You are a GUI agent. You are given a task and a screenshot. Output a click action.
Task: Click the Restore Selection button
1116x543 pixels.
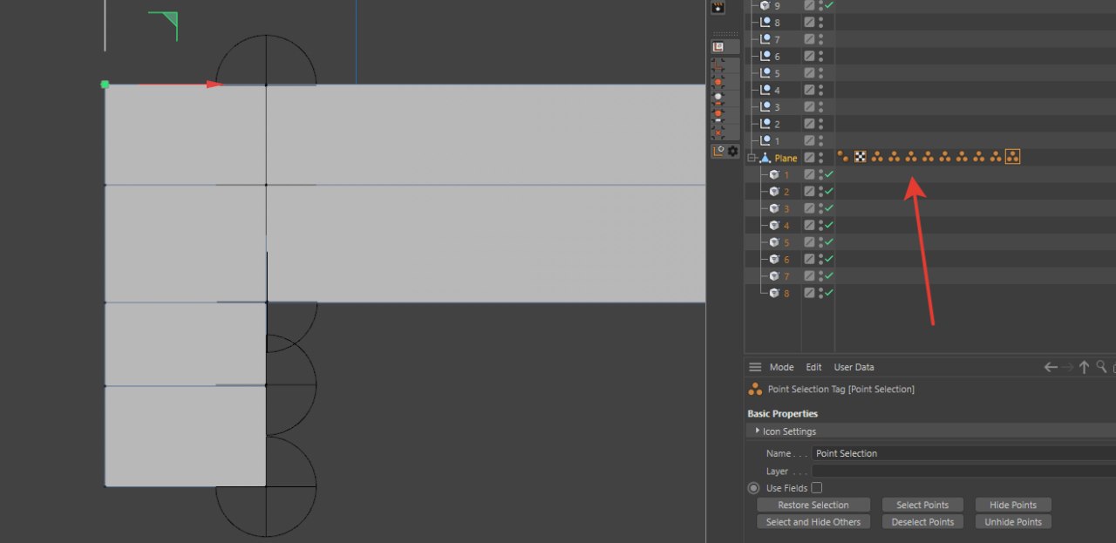tap(813, 505)
